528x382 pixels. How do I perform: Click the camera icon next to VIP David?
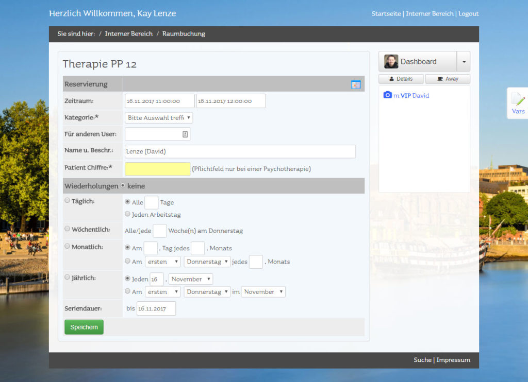(x=388, y=95)
